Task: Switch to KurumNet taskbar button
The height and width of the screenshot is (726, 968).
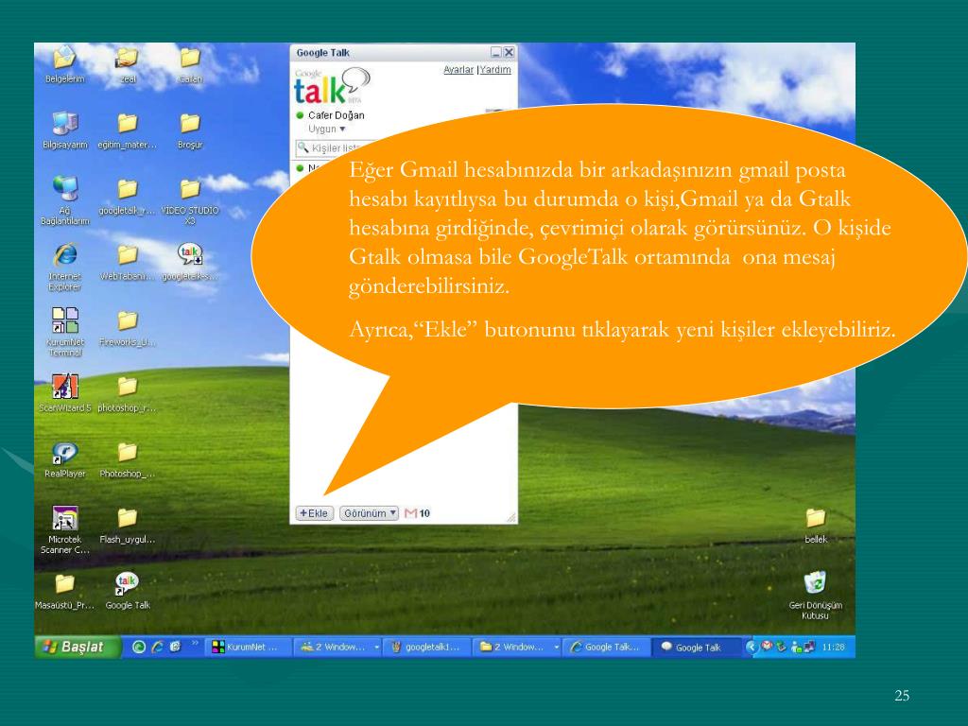Action: [248, 647]
